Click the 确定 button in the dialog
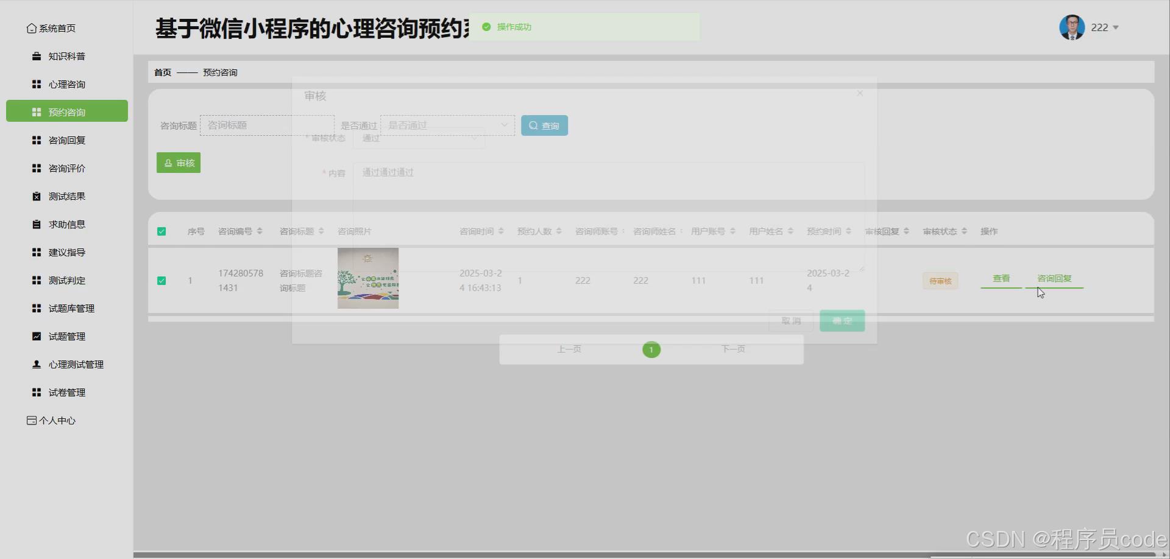The image size is (1170, 559). pos(842,320)
